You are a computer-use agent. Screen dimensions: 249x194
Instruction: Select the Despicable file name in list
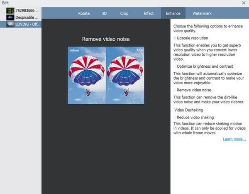tap(28, 17)
